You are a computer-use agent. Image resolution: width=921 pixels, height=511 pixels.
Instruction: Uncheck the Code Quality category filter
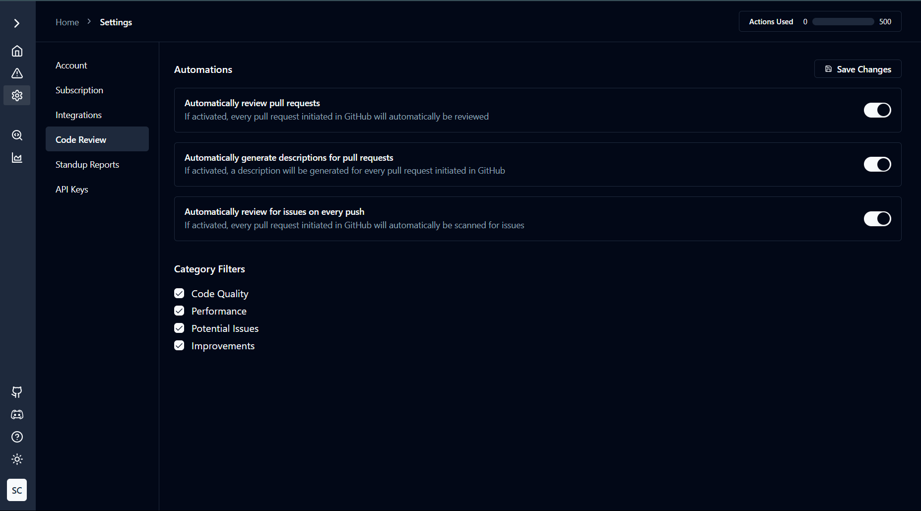pos(179,293)
